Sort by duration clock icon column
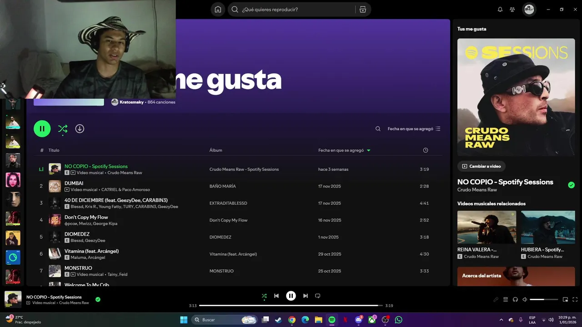 tap(426, 150)
